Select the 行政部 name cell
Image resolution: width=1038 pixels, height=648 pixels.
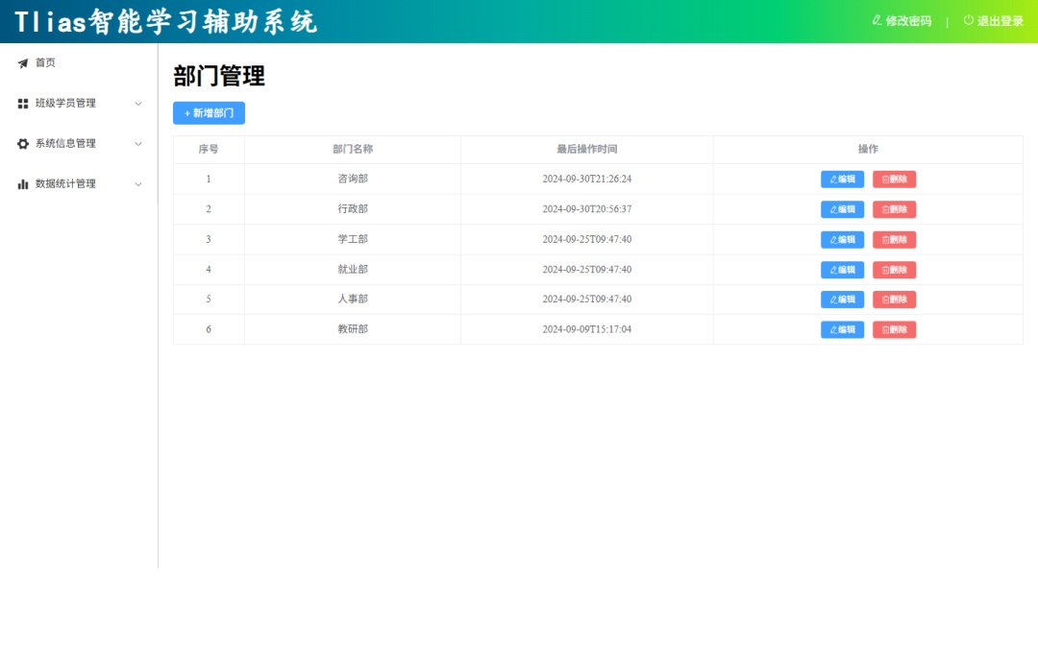(353, 209)
